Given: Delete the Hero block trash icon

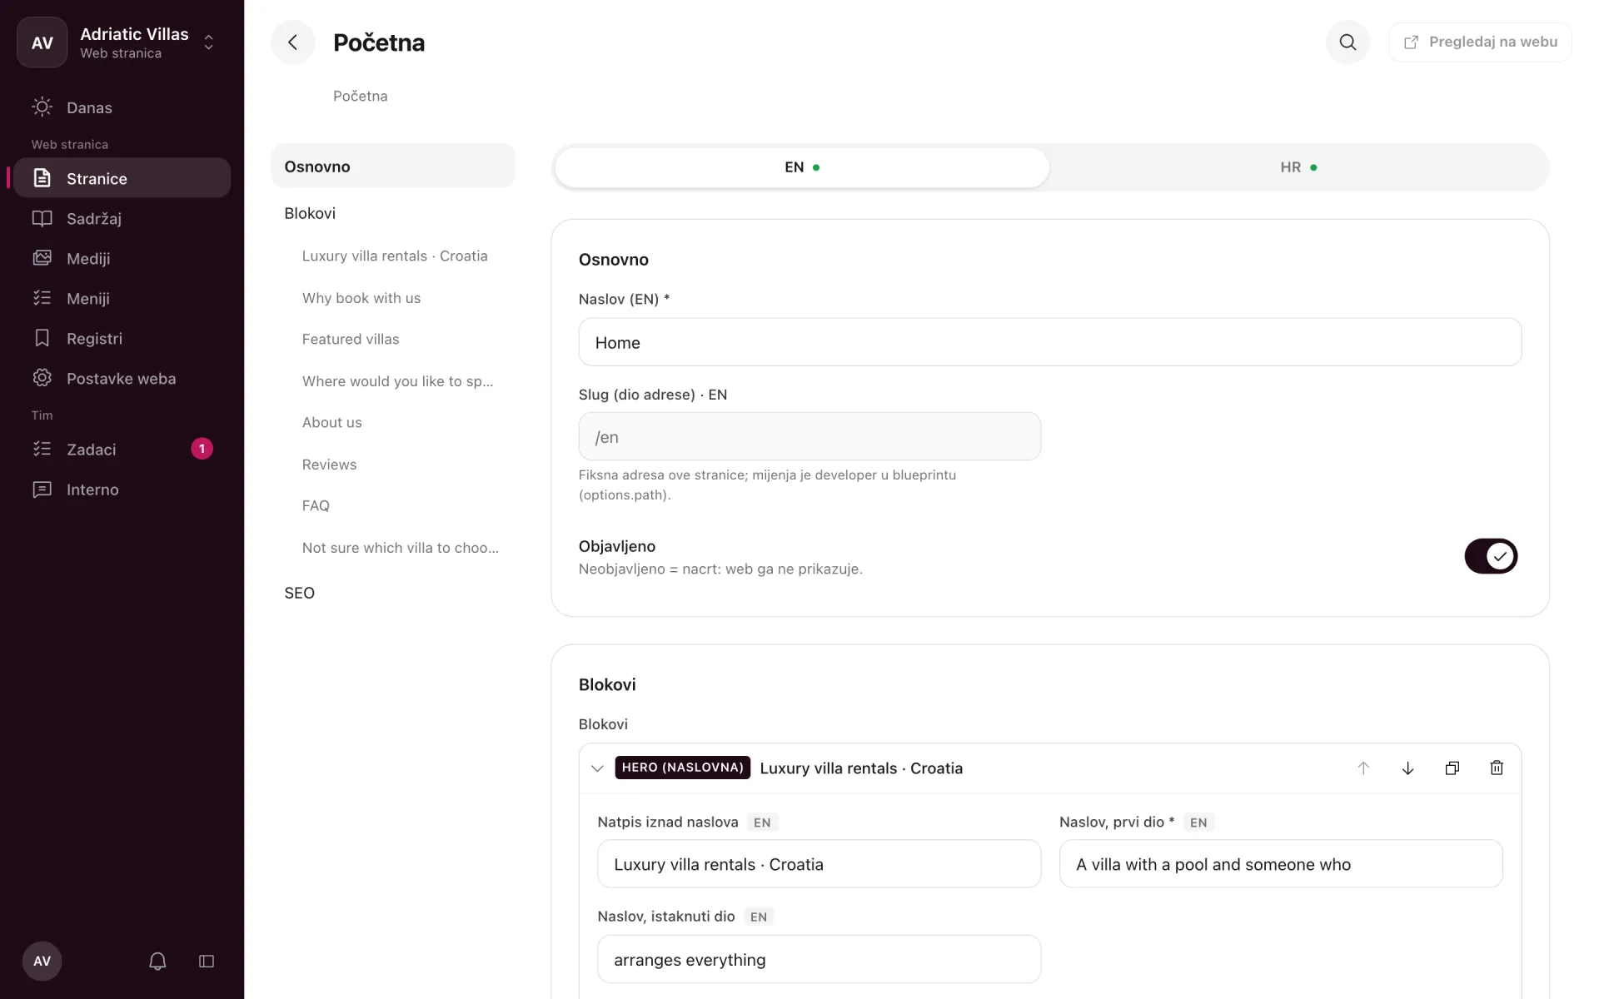Looking at the screenshot, I should coord(1497,768).
